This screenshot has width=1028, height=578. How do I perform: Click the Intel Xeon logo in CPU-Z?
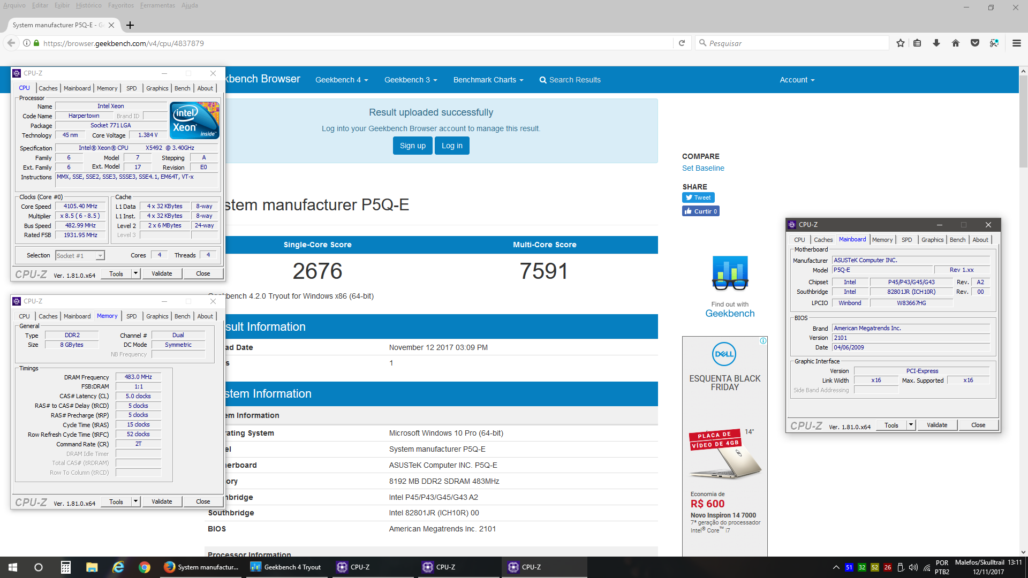click(195, 120)
